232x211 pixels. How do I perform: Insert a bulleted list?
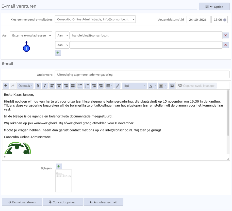click(x=80, y=86)
